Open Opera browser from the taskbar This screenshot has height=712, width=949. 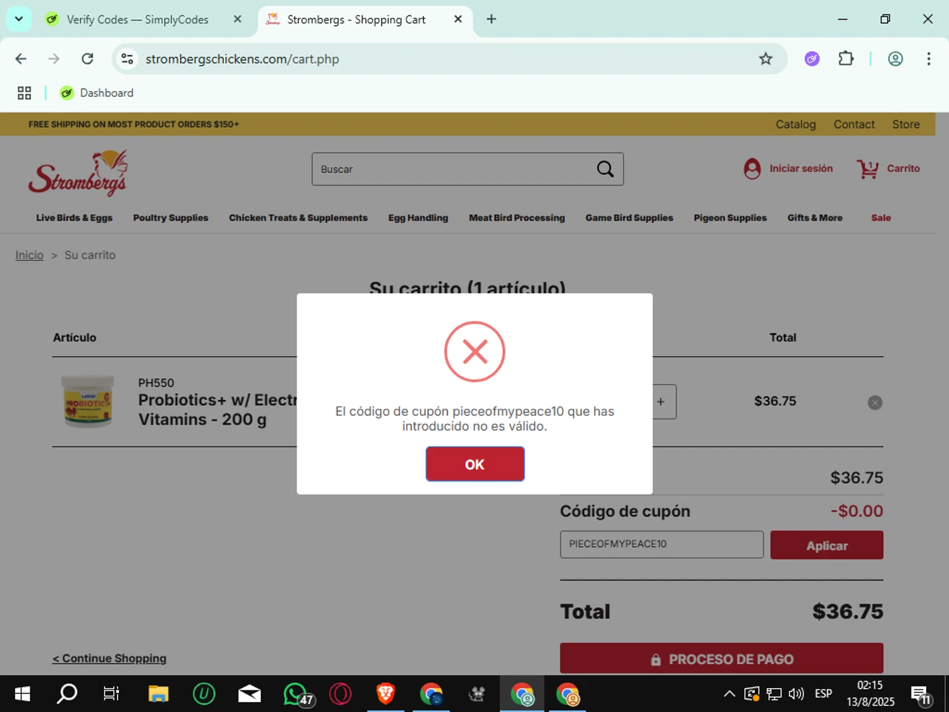340,694
